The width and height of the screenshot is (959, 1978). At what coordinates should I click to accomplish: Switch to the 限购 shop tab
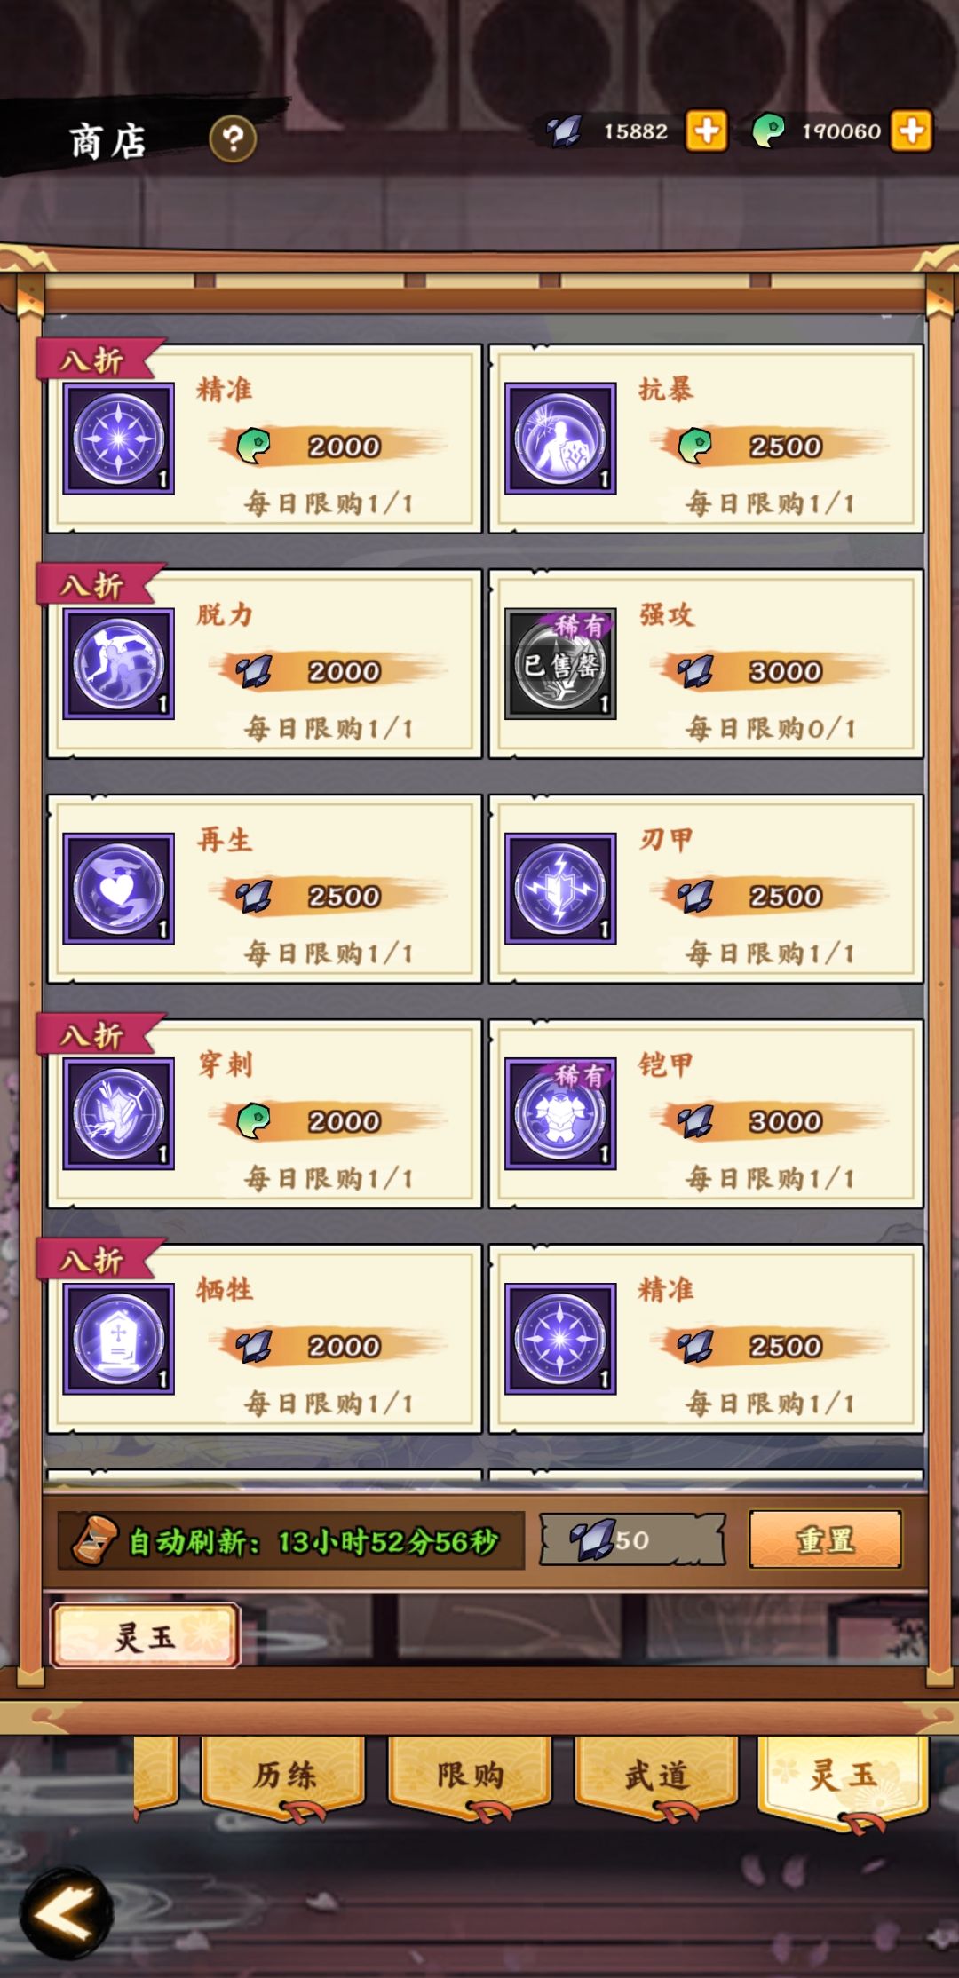pyautogui.click(x=470, y=1776)
